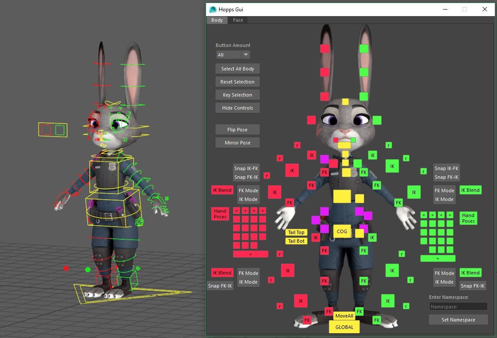Open the Body tab
Viewport: 497px width, 338px height.
point(216,20)
